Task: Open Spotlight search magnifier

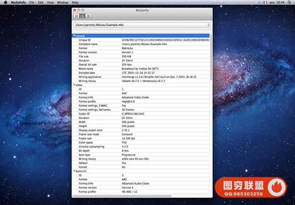Action: tap(289, 3)
